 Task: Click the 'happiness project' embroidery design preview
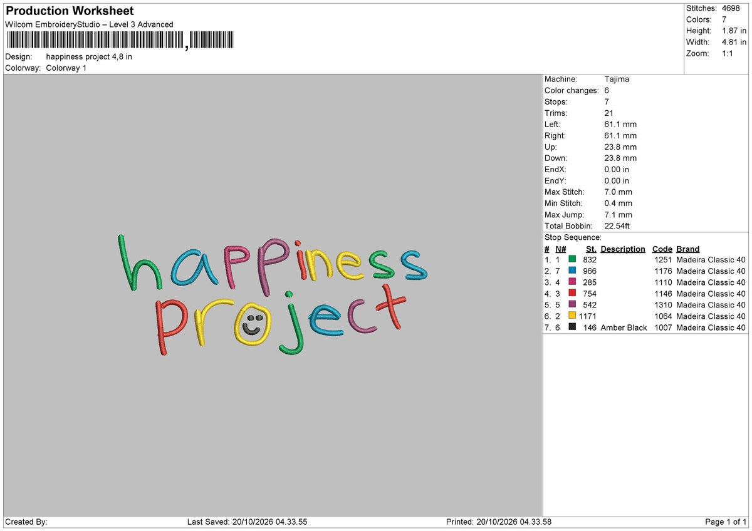tap(273, 294)
